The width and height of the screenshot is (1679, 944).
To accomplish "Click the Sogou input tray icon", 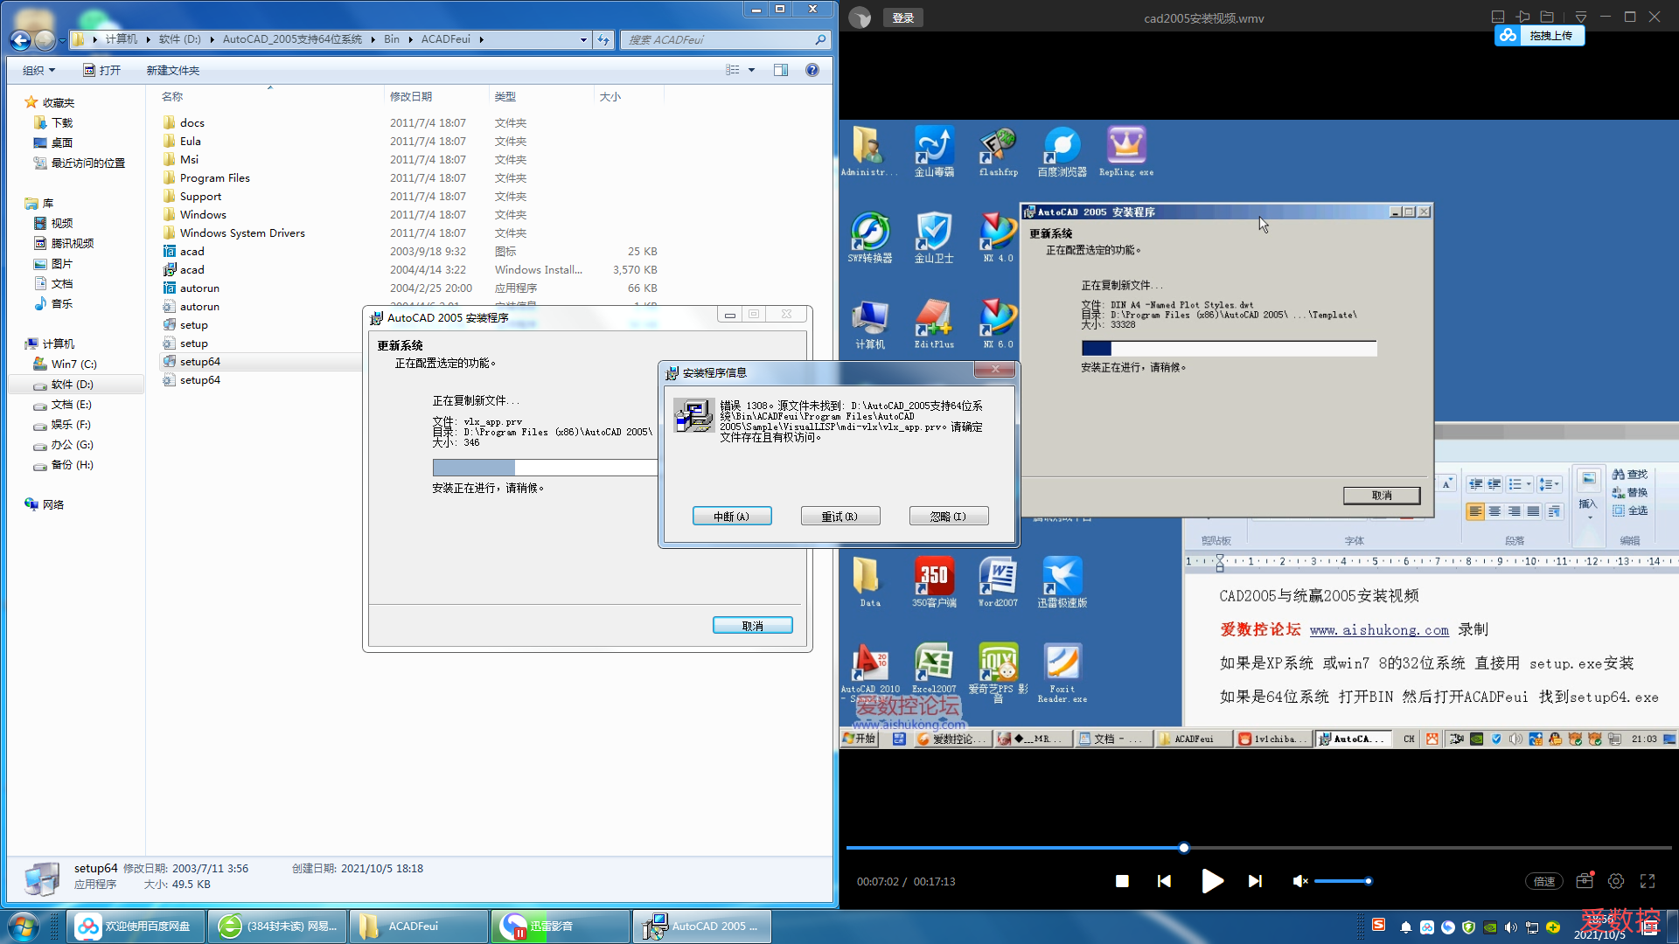I will (x=1378, y=925).
